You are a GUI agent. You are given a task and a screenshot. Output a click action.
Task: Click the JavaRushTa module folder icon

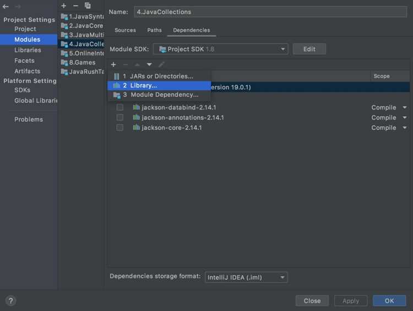(64, 72)
